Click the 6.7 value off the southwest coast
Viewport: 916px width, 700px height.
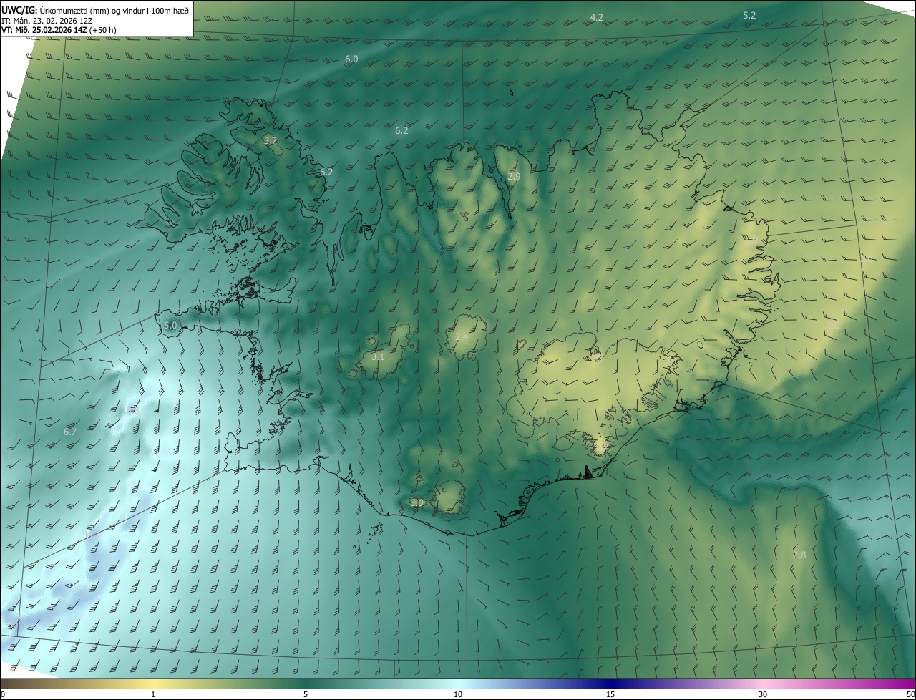[x=69, y=432]
